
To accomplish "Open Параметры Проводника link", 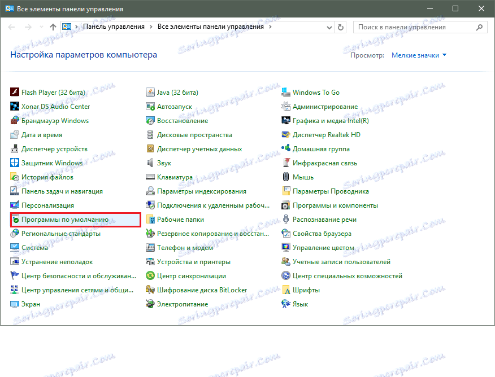I will 331,191.
